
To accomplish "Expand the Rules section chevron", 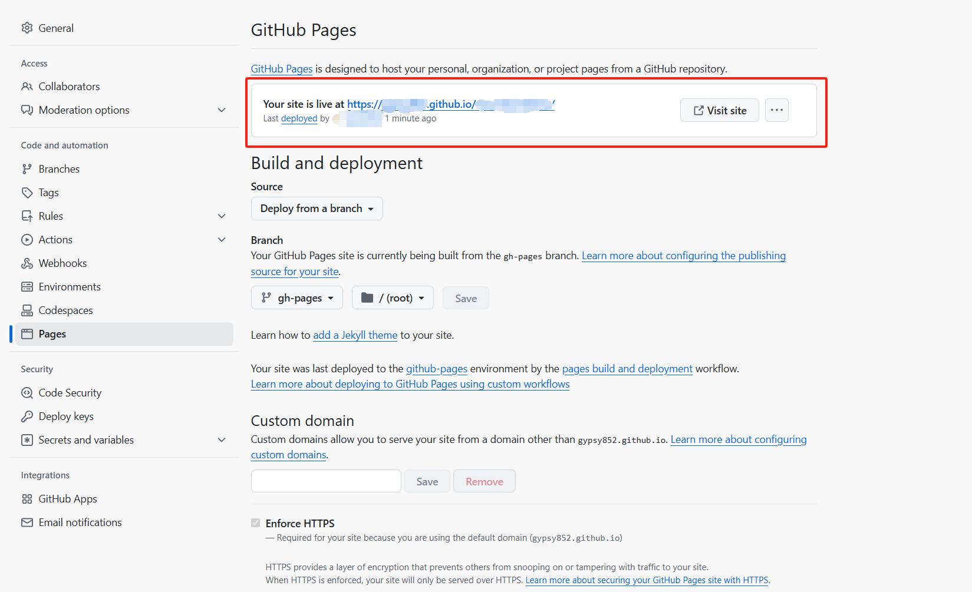I will tap(222, 216).
